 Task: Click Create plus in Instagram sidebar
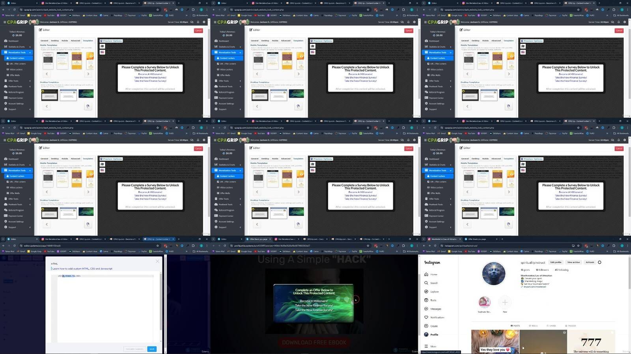click(x=431, y=326)
